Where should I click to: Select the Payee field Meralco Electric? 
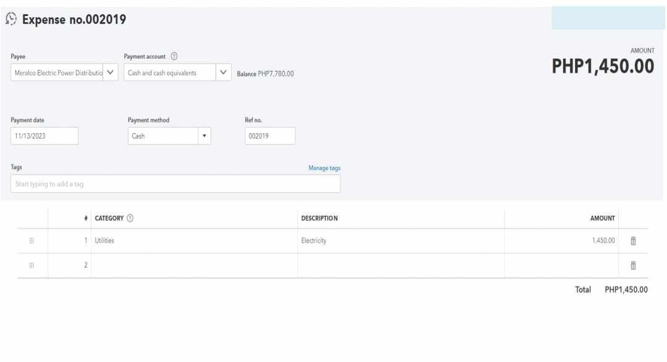click(57, 72)
